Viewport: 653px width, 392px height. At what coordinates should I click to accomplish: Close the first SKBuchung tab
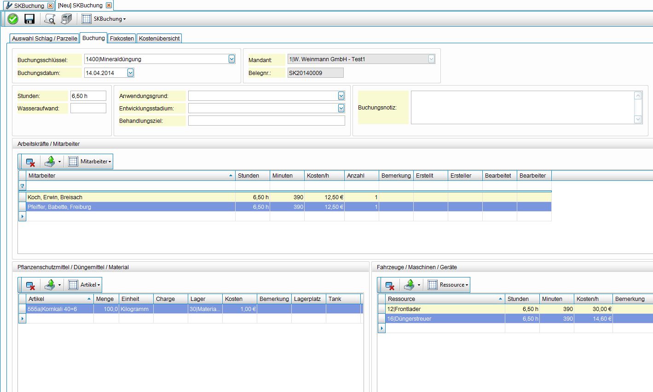51,6
